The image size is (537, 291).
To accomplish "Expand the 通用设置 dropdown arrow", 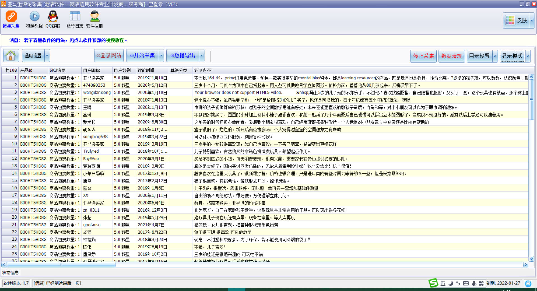I will tap(47, 55).
